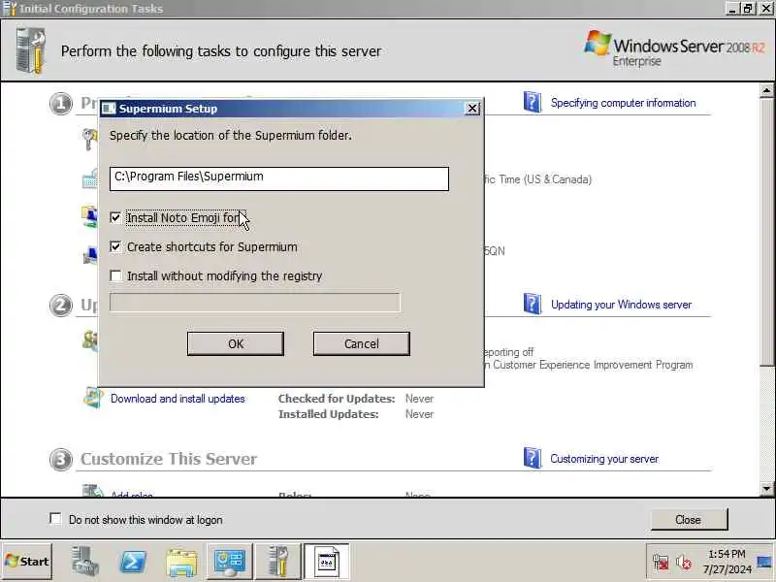The width and height of the screenshot is (776, 582).
Task: Open Updating your Windows server link
Action: click(621, 305)
